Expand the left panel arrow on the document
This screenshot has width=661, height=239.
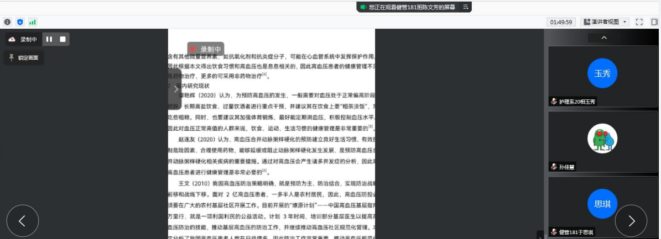coord(176,89)
